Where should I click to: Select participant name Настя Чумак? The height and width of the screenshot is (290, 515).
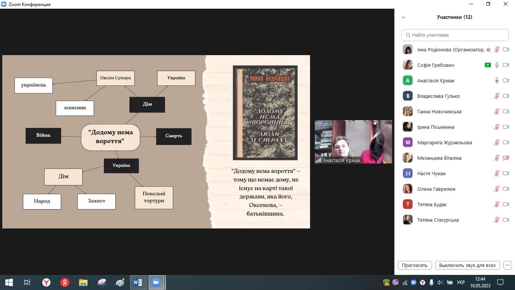tap(432, 173)
